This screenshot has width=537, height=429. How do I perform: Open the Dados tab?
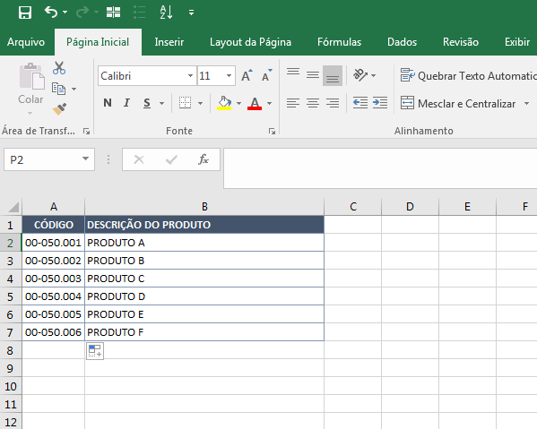point(402,42)
